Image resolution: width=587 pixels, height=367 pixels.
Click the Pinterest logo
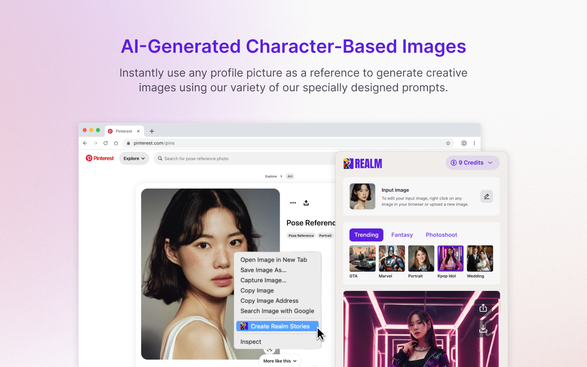pos(99,158)
